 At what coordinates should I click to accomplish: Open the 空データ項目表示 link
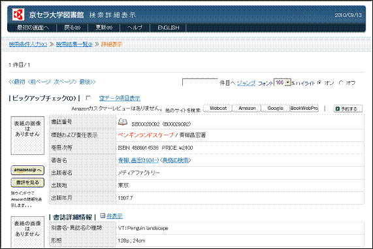click(x=120, y=98)
